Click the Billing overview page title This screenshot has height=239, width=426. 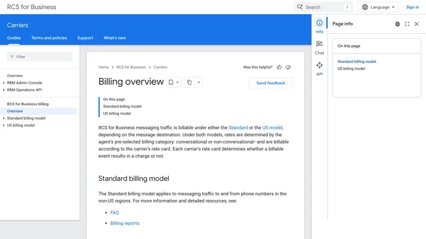pos(131,82)
